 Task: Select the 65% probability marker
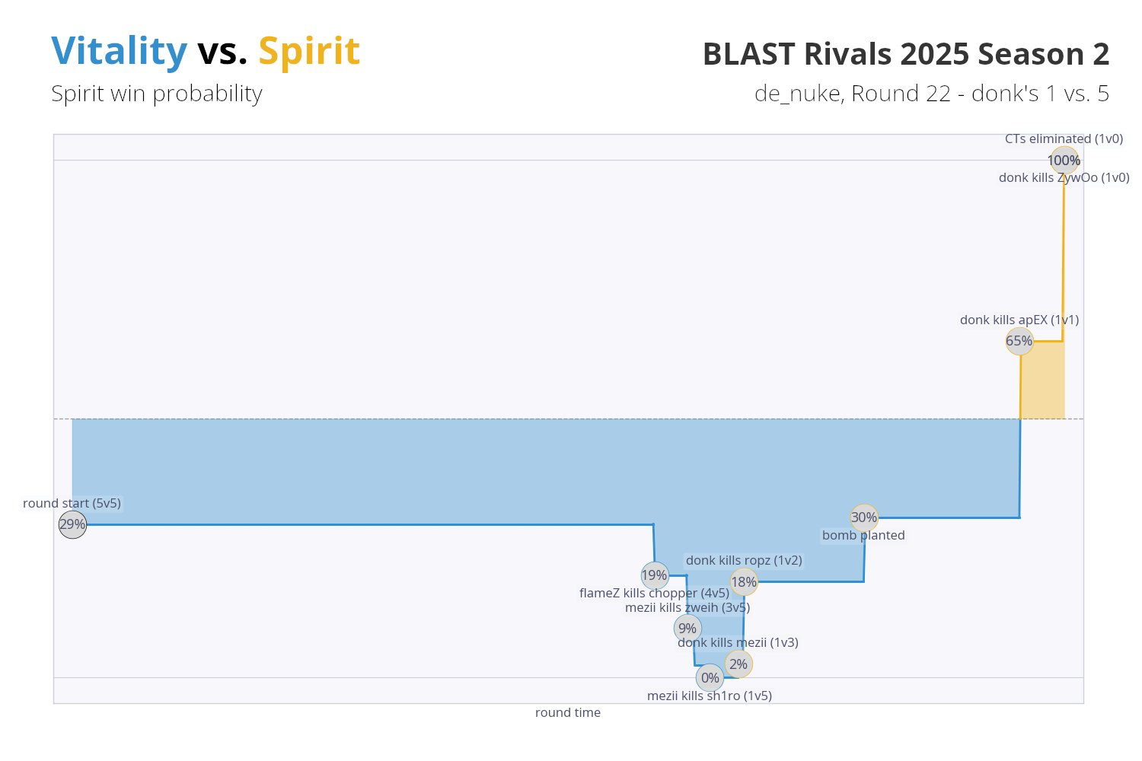click(1019, 341)
